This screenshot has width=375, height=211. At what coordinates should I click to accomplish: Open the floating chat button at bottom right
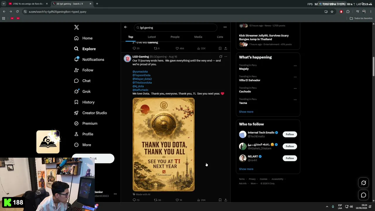point(364,195)
